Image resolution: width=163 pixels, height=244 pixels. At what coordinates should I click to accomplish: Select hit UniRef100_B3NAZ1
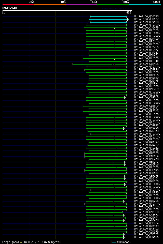coord(146,56)
